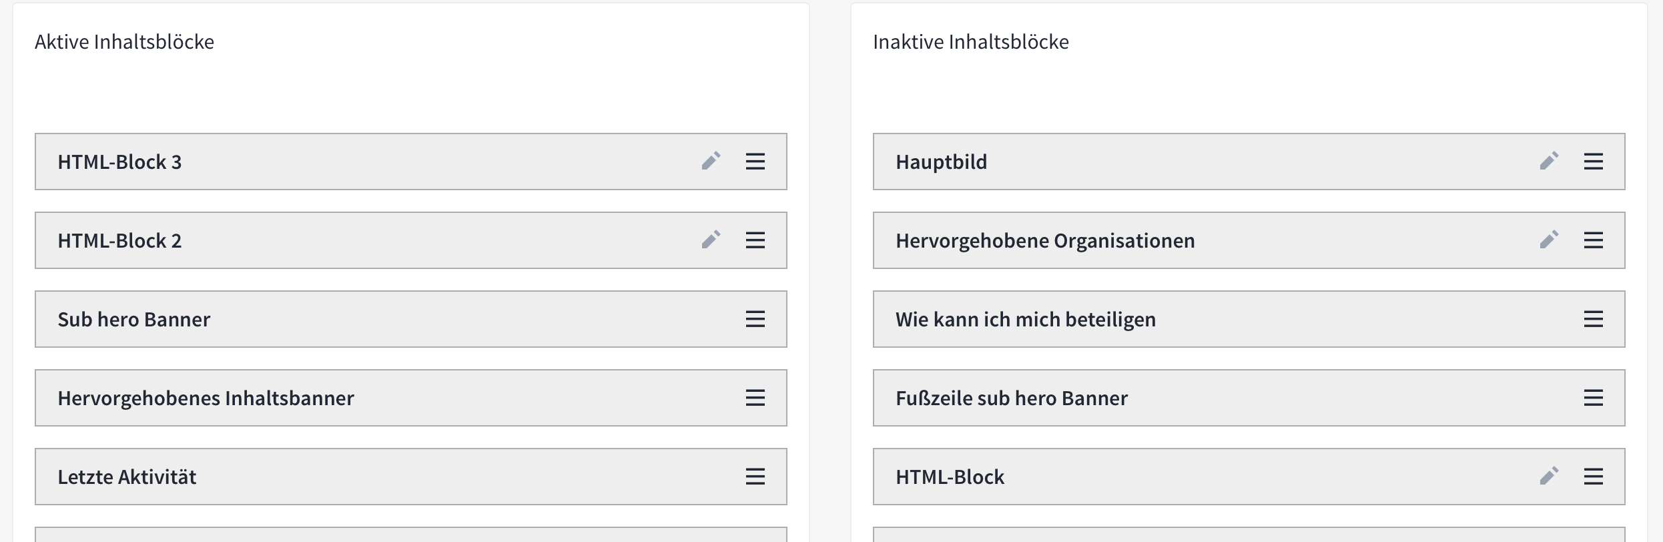Select the Sub hero Banner hamburger handle
The image size is (1663, 542).
click(x=755, y=319)
